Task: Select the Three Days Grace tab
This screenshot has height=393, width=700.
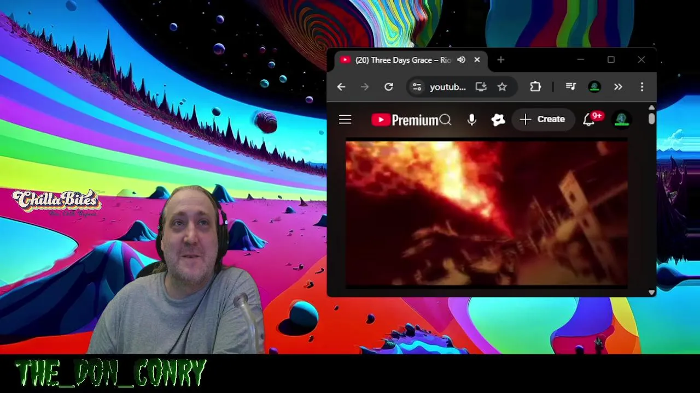Action: tap(403, 60)
